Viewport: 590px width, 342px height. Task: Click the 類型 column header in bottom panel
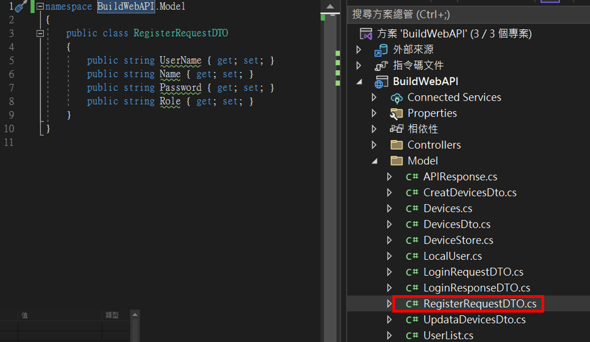coord(112,315)
